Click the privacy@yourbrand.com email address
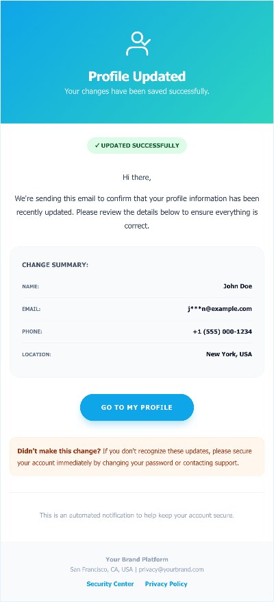This screenshot has height=602, width=274. coord(171,570)
